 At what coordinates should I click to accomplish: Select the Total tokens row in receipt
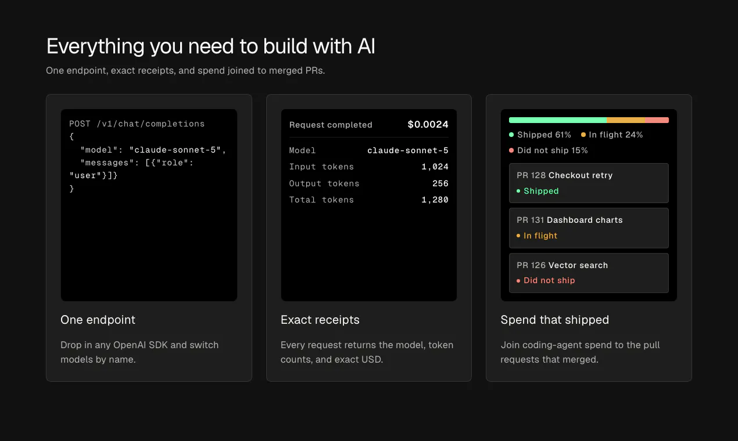[369, 200]
